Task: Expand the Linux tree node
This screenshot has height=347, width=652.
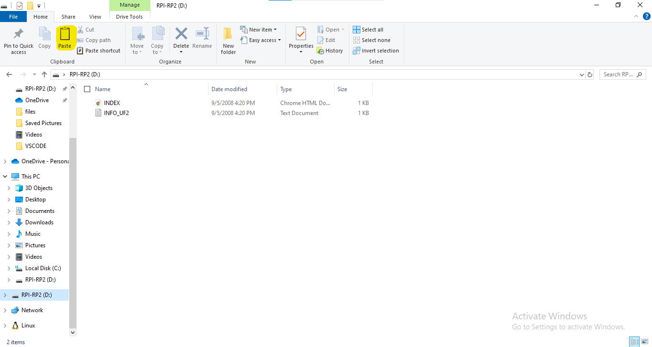Action: click(x=5, y=326)
